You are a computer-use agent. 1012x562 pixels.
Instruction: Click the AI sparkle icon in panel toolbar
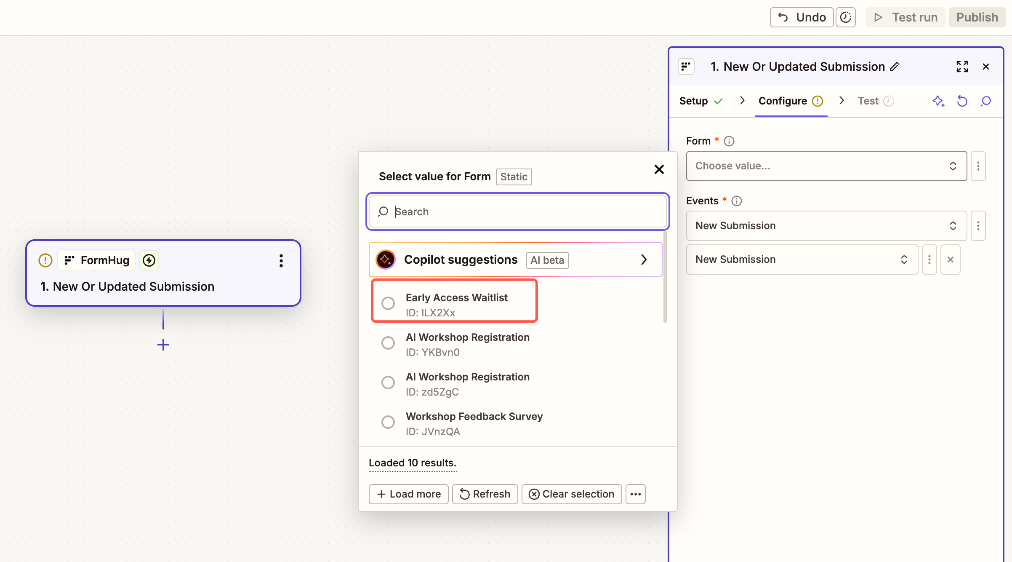pyautogui.click(x=938, y=101)
